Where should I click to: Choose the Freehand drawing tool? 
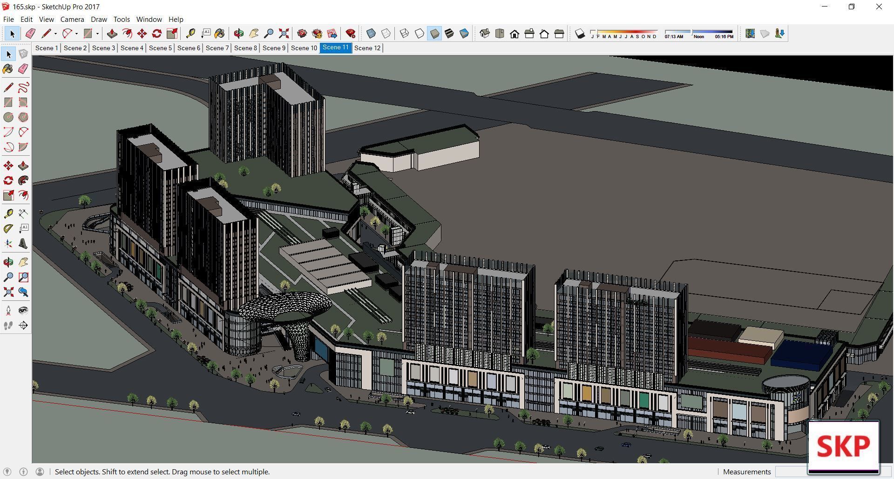(23, 87)
